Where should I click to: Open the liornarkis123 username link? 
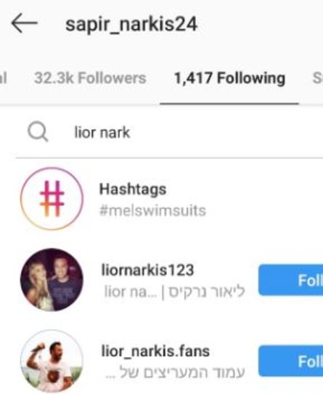(x=147, y=271)
